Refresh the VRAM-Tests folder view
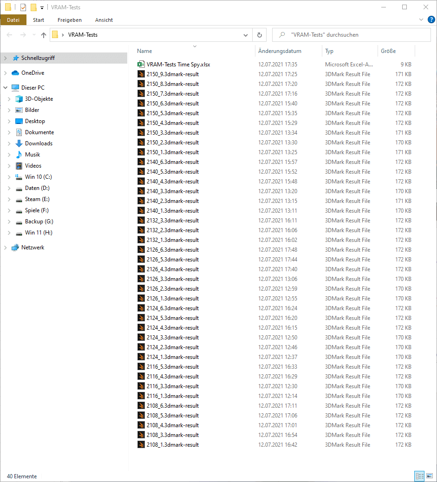This screenshot has width=437, height=482. click(260, 35)
